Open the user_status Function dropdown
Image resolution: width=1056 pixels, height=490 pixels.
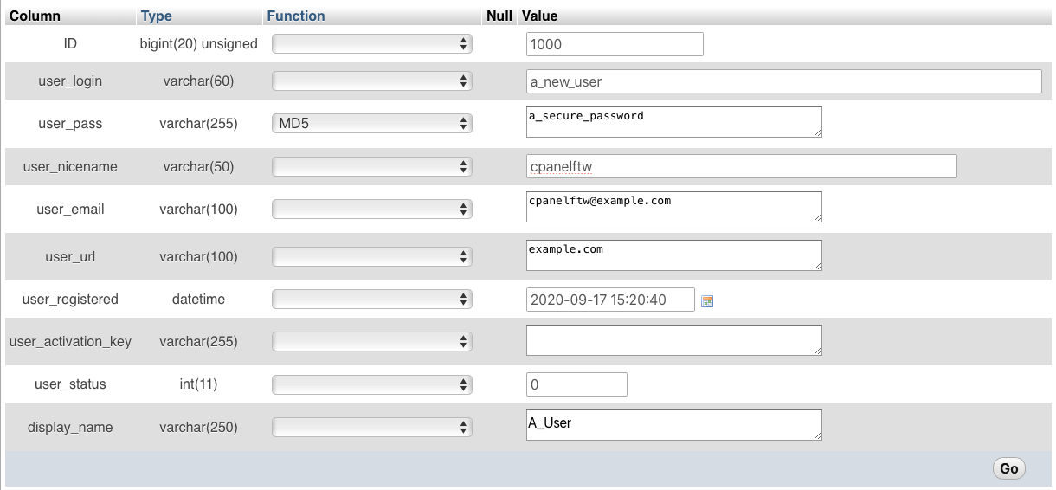(372, 384)
